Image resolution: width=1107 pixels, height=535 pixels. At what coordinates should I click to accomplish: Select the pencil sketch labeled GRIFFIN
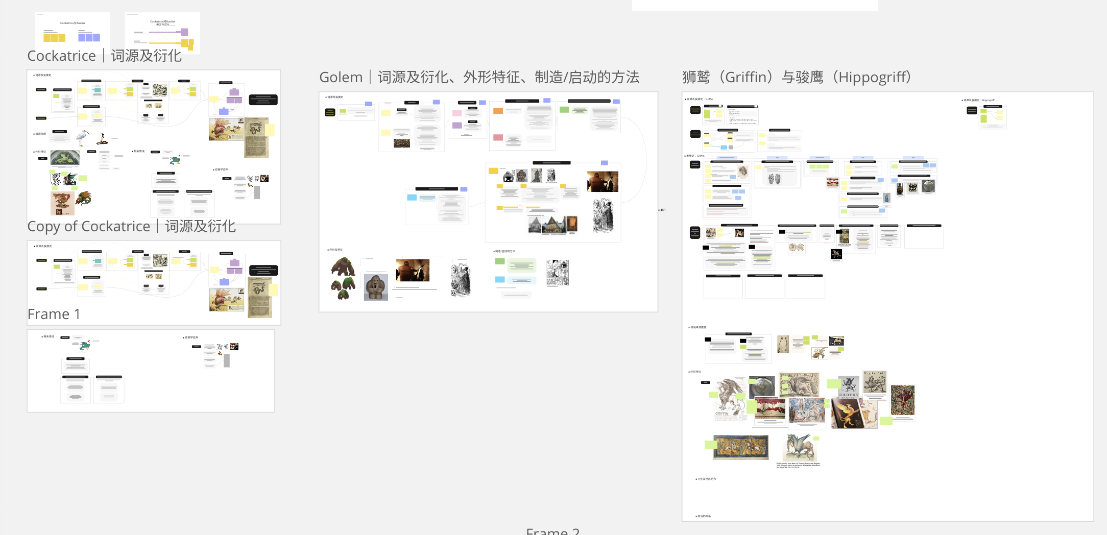(730, 399)
